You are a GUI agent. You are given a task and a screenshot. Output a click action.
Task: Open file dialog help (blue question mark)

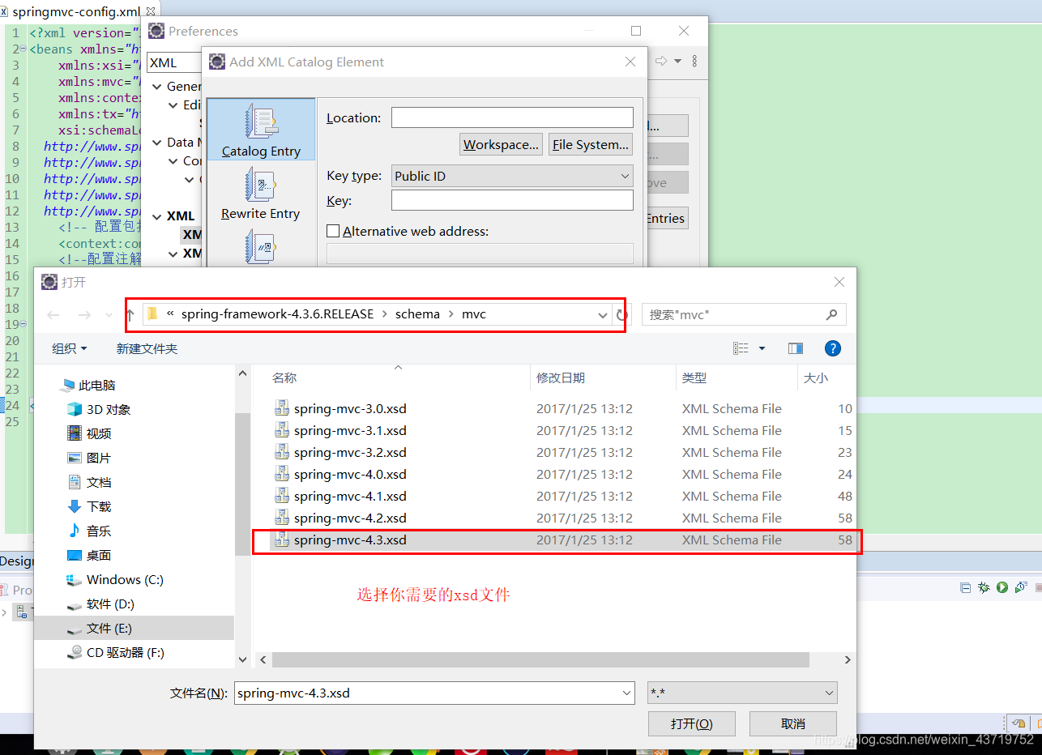pos(832,348)
